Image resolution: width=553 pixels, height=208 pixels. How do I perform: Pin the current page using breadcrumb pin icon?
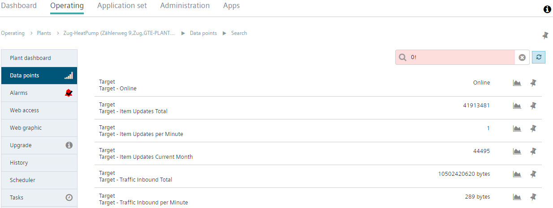[x=545, y=35]
